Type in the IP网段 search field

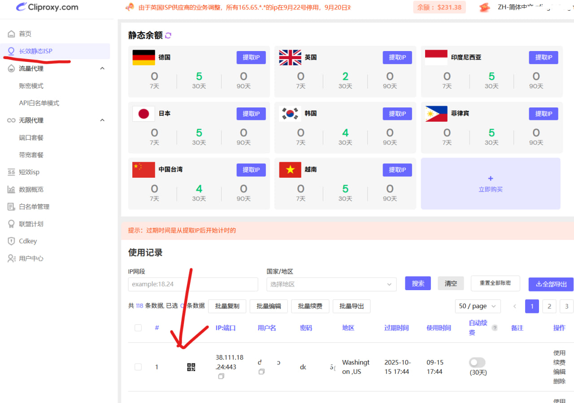pyautogui.click(x=193, y=284)
